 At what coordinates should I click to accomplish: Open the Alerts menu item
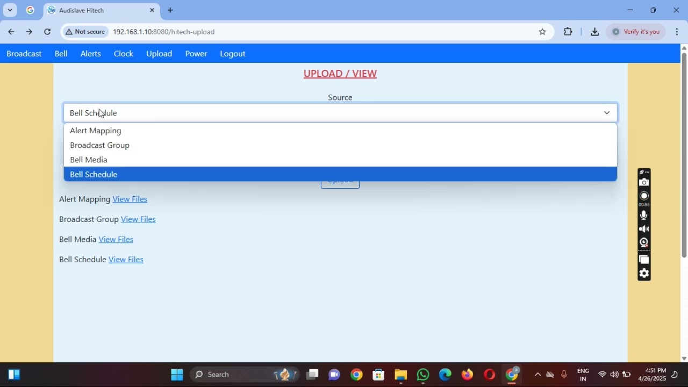[x=91, y=54]
